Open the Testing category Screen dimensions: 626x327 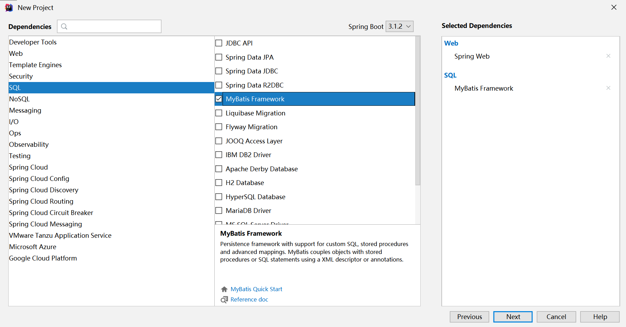pyautogui.click(x=111, y=156)
